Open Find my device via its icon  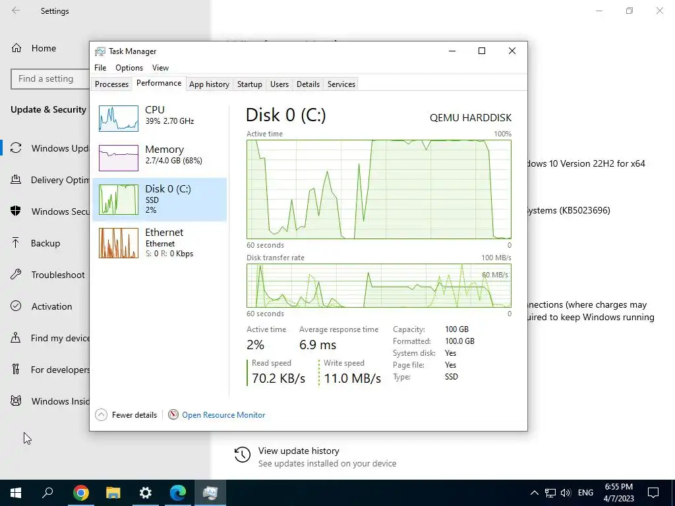coord(16,338)
